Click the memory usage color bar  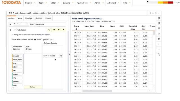click(x=161, y=3)
